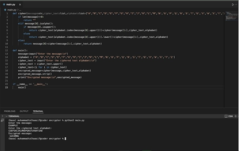Open the run options dropdown arrow
The image size is (239, 151).
tap(236, 5)
